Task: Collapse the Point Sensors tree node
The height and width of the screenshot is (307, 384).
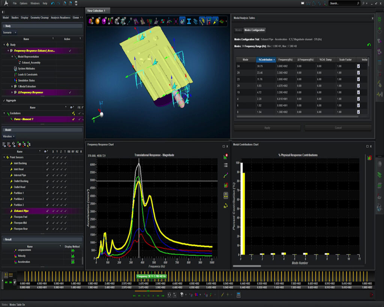Action: pyautogui.click(x=4, y=157)
